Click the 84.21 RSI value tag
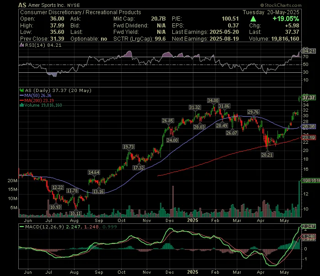Image resolution: width=320 pixels, height=276 pixels. [309, 51]
